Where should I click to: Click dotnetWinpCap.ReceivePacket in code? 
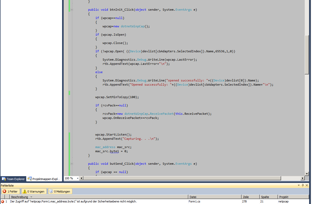pyautogui.click(x=149, y=114)
